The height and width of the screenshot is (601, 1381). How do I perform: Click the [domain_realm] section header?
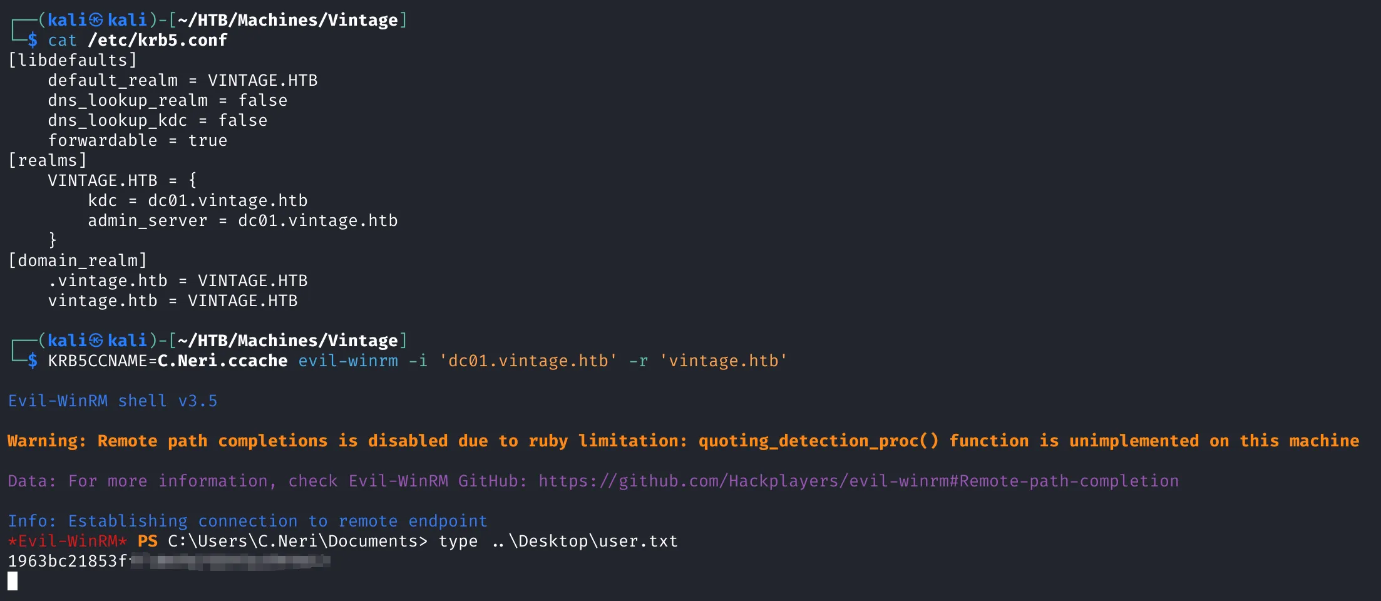tap(78, 260)
